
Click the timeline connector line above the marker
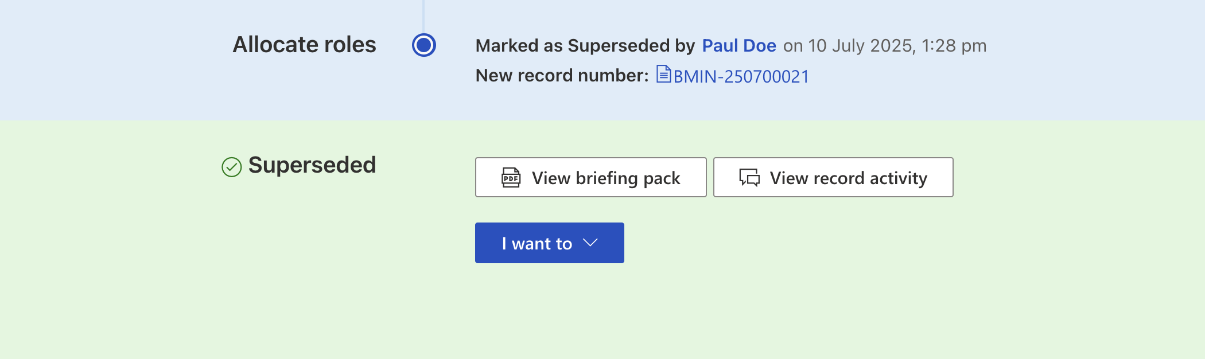[x=423, y=14]
